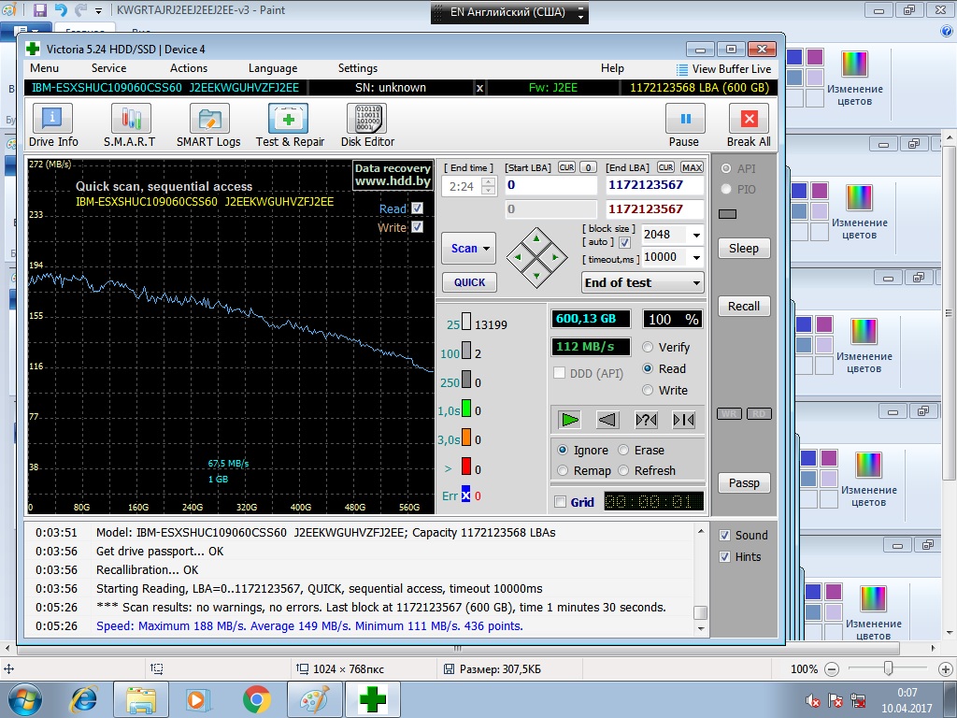Open the Menu menu

coord(45,68)
